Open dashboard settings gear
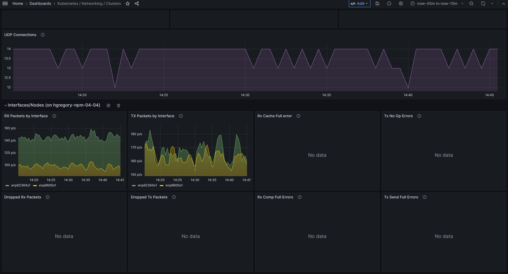Image resolution: width=508 pixels, height=274 pixels. point(401,3)
